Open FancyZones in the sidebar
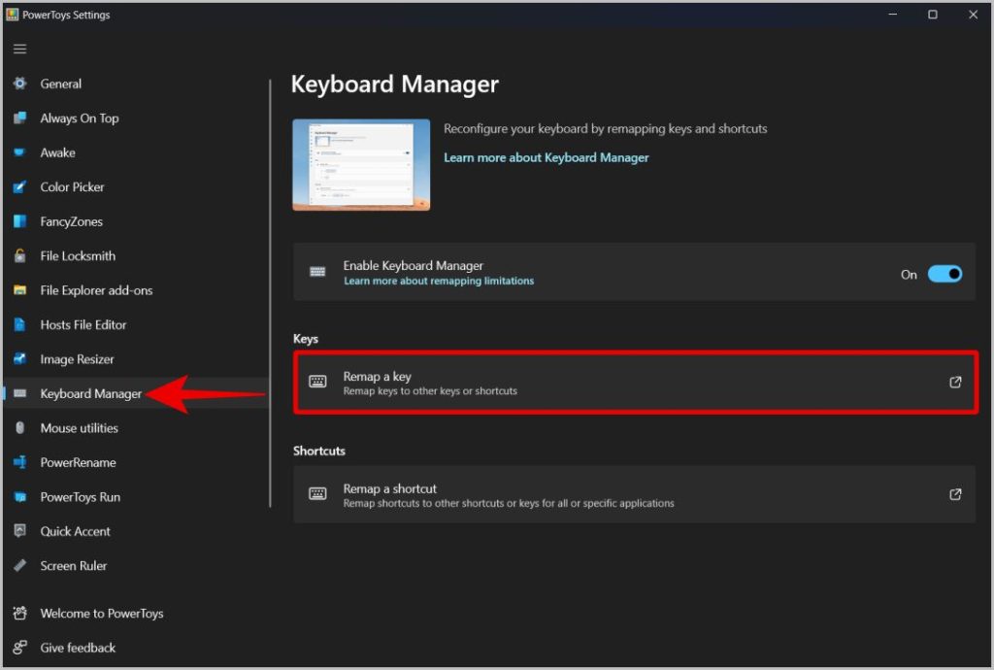This screenshot has height=670, width=994. pos(136,221)
